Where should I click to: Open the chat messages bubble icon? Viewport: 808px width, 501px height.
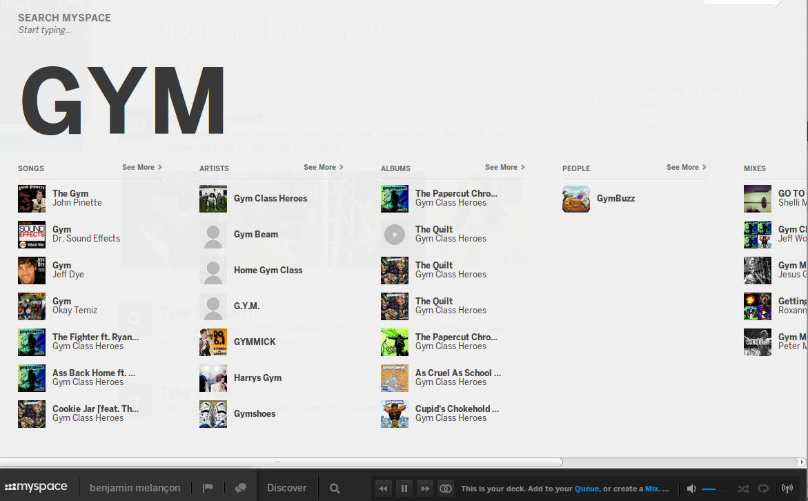241,488
